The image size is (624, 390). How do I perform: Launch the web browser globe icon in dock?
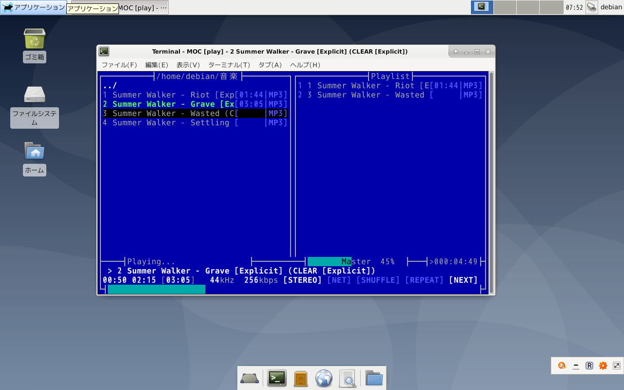click(x=324, y=378)
